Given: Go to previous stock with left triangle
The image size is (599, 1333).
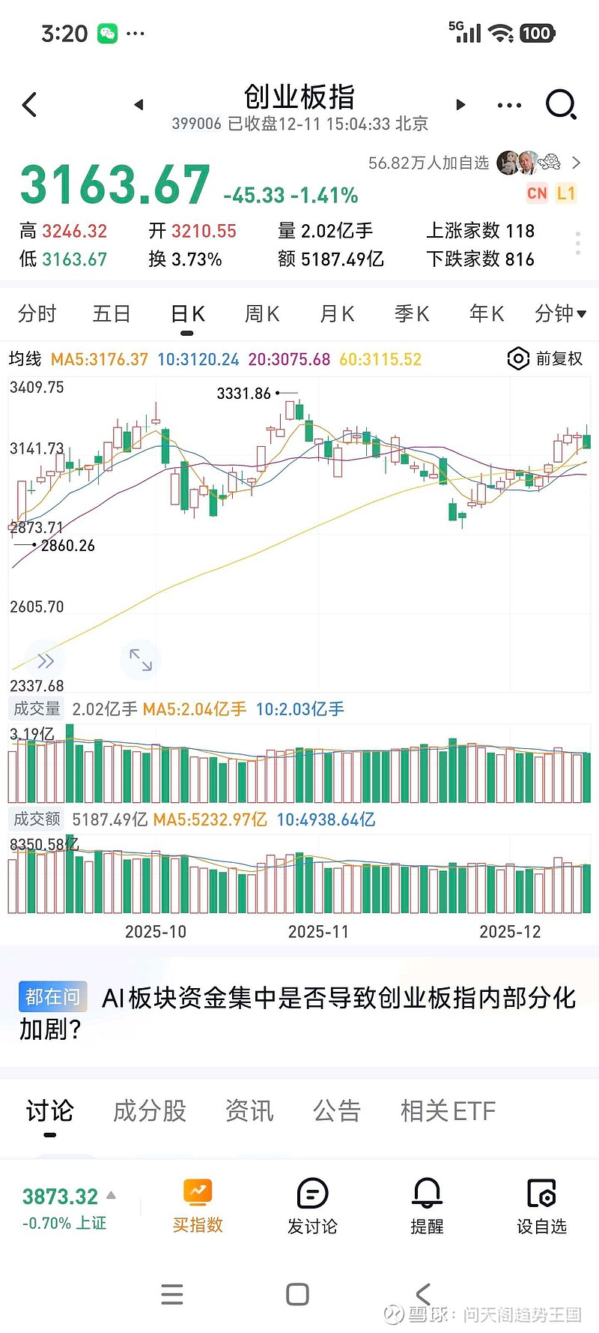Looking at the screenshot, I should (x=139, y=105).
